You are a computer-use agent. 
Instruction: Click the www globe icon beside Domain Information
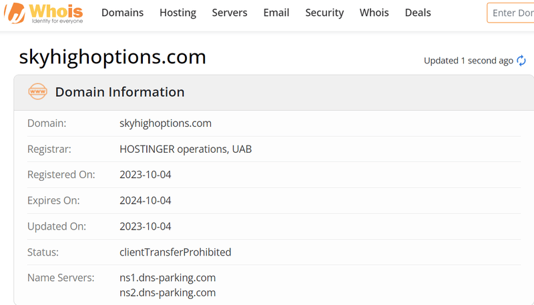pyautogui.click(x=37, y=91)
